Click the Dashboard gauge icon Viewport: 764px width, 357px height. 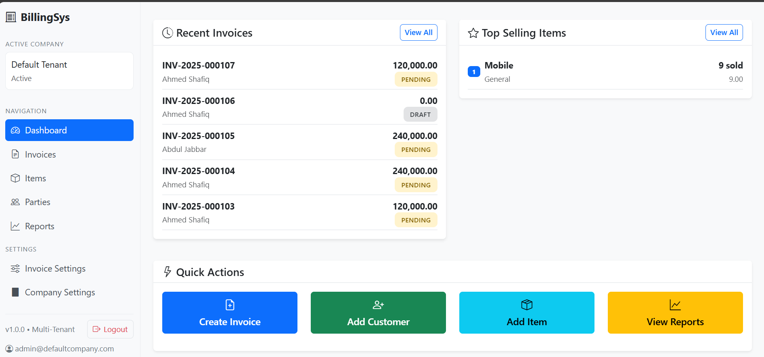(15, 130)
